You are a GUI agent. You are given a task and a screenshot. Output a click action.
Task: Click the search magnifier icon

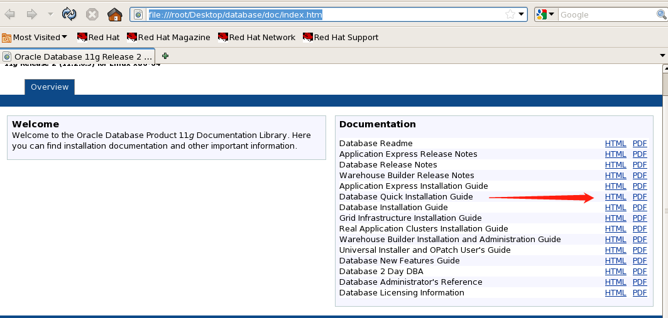(x=661, y=15)
